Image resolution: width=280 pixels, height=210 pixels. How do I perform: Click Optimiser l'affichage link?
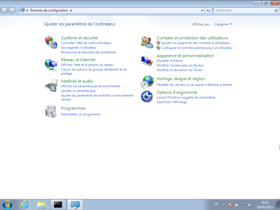pyautogui.click(x=172, y=102)
